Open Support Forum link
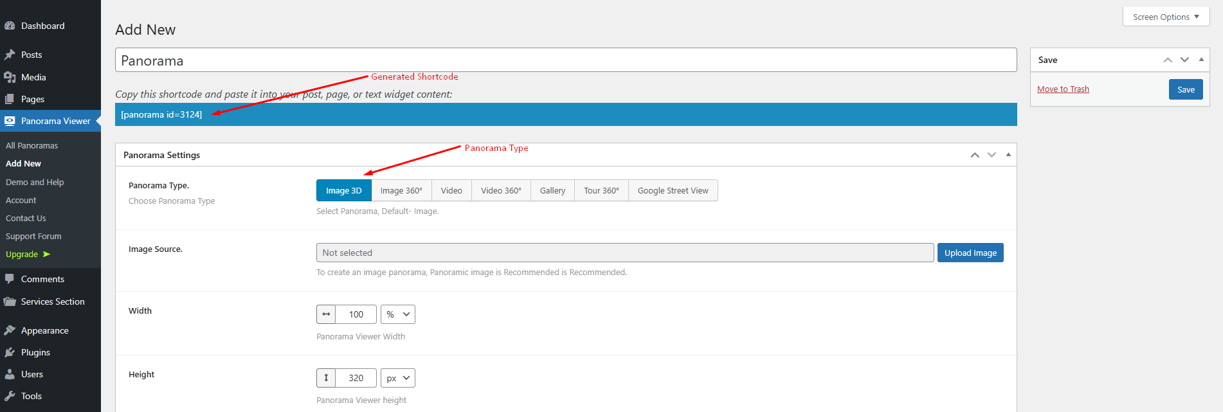Screen dimensions: 1223x412 (x=33, y=236)
